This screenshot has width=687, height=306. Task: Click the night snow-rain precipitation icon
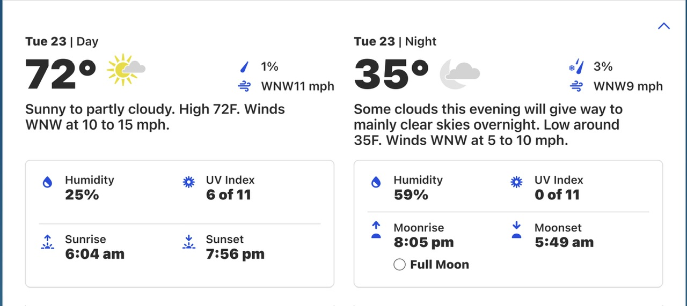[576, 67]
